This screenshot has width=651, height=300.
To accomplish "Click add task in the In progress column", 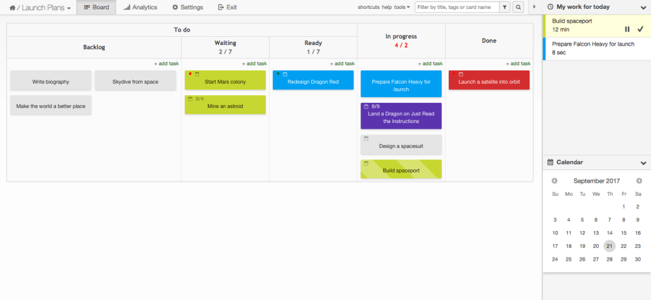I will pyautogui.click(x=430, y=63).
